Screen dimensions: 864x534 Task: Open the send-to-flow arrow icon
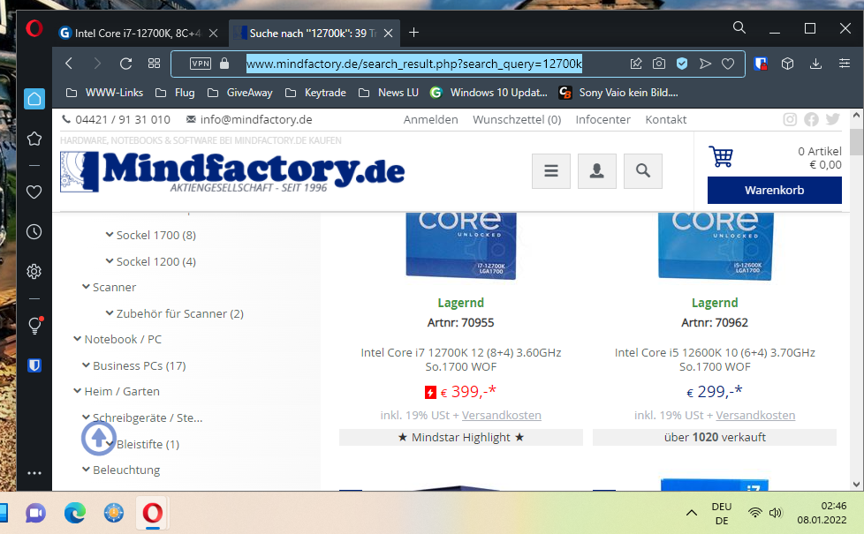coord(705,64)
